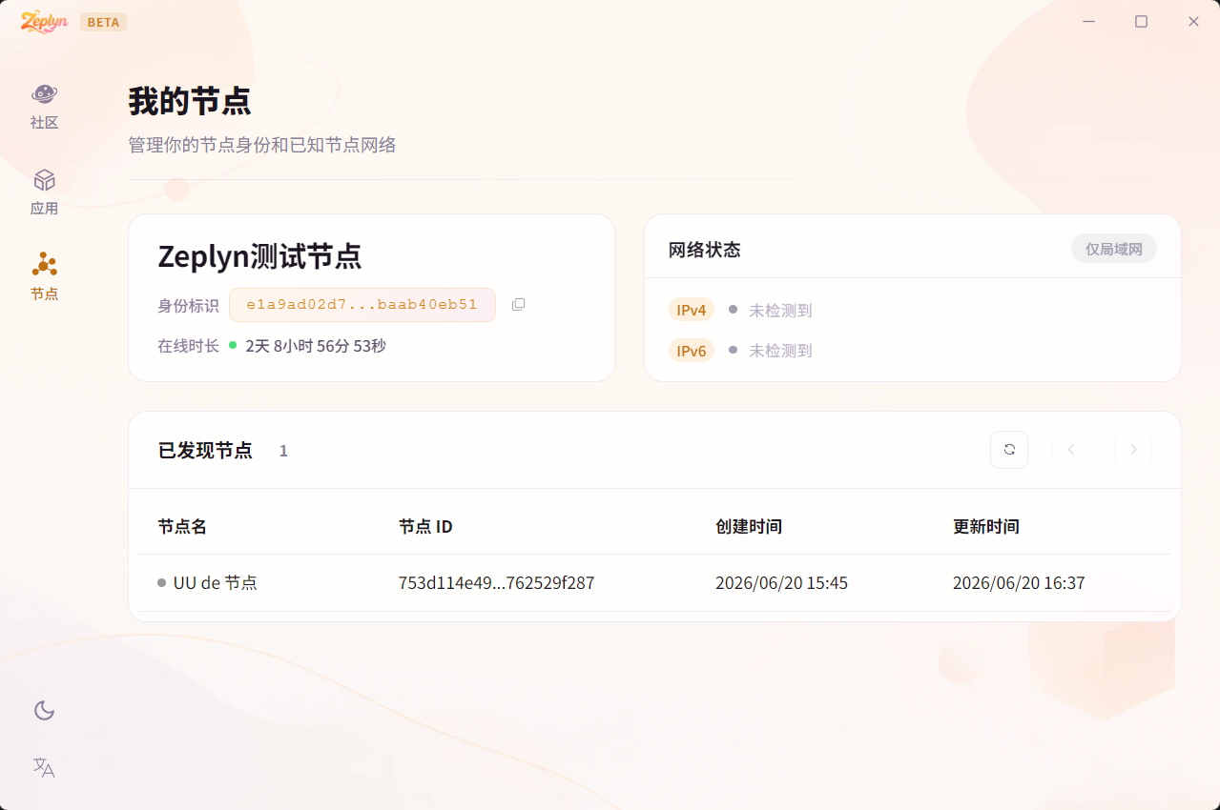Click node ID 753d114e49...762529f287
Image resolution: width=1220 pixels, height=810 pixels.
tap(496, 583)
